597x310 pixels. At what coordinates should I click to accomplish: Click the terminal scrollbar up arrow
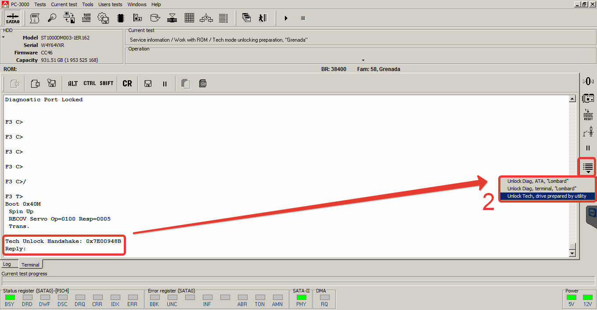[572, 99]
